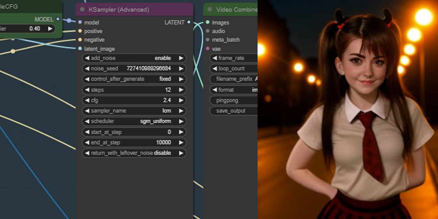Click the audio input socket
438x219 pixels.
tap(208, 31)
